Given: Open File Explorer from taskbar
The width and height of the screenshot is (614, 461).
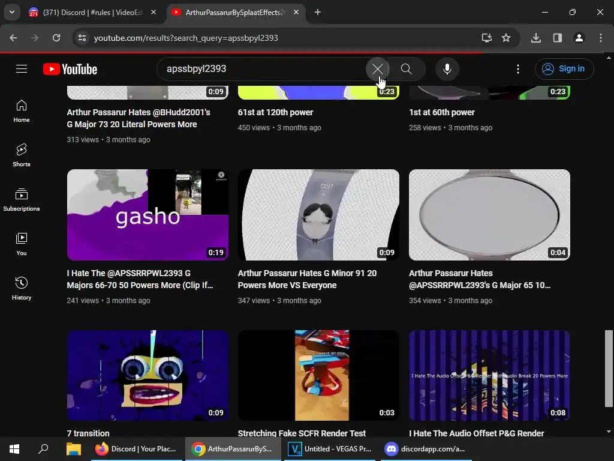Looking at the screenshot, I should tap(73, 449).
